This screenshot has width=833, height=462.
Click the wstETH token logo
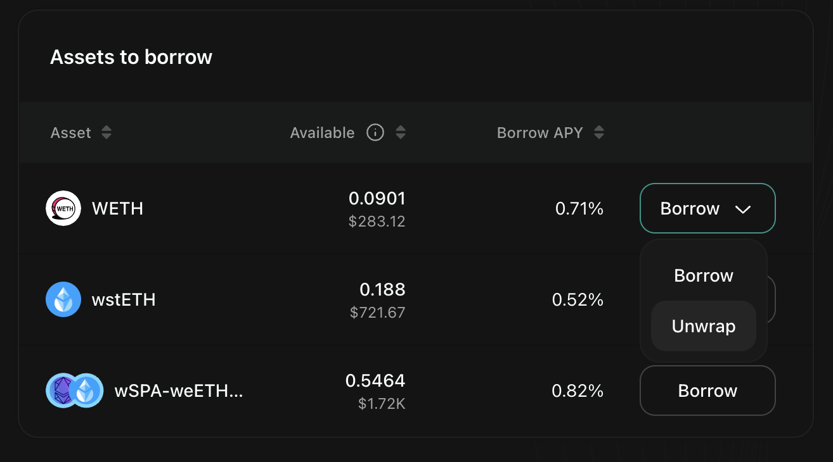pyautogui.click(x=63, y=299)
